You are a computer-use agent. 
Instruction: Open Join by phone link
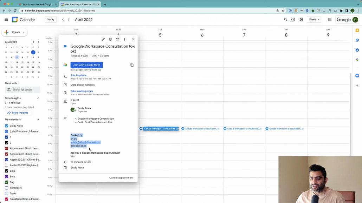pos(78,75)
